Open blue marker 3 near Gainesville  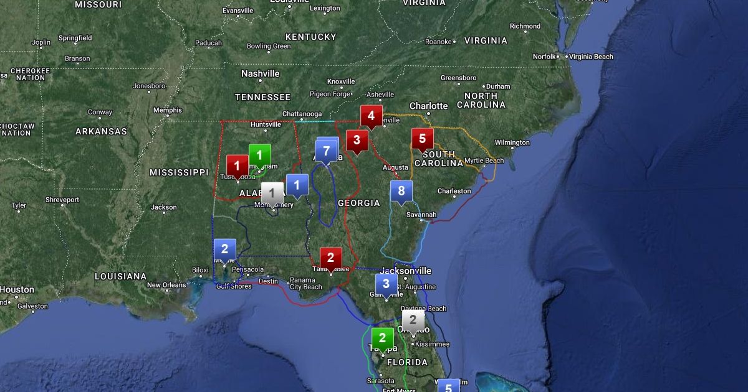coord(386,286)
